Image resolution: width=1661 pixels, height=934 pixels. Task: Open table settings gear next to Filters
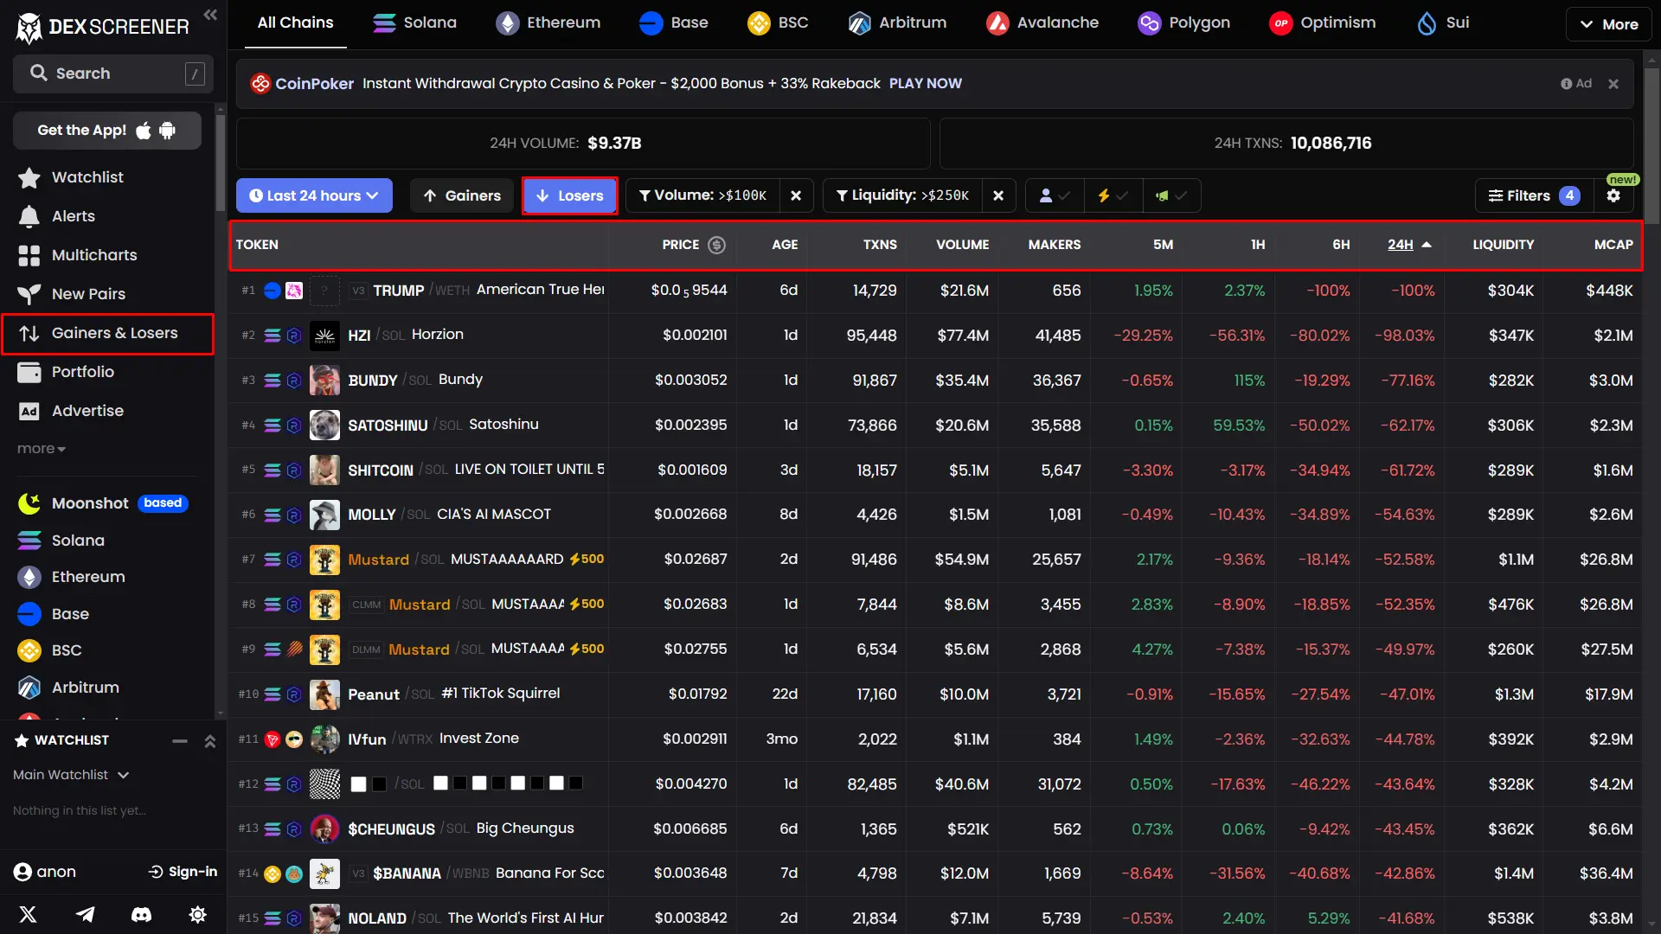coord(1613,195)
